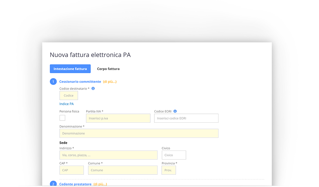
Task: Click the step 1 circle badge
Action: point(53,82)
